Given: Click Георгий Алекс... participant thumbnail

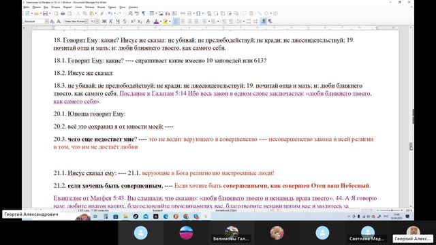Looking at the screenshot, I should click(x=414, y=233).
